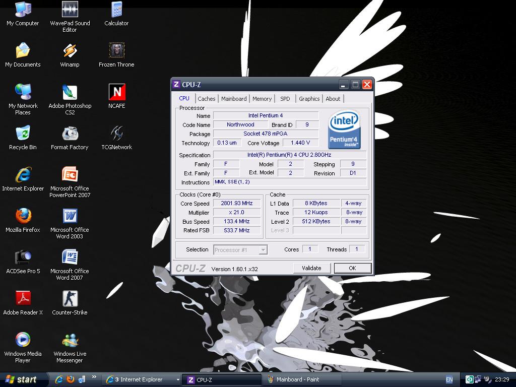Expand the quick launch overflow chevron
This screenshot has height=387, width=516.
coord(94,377)
